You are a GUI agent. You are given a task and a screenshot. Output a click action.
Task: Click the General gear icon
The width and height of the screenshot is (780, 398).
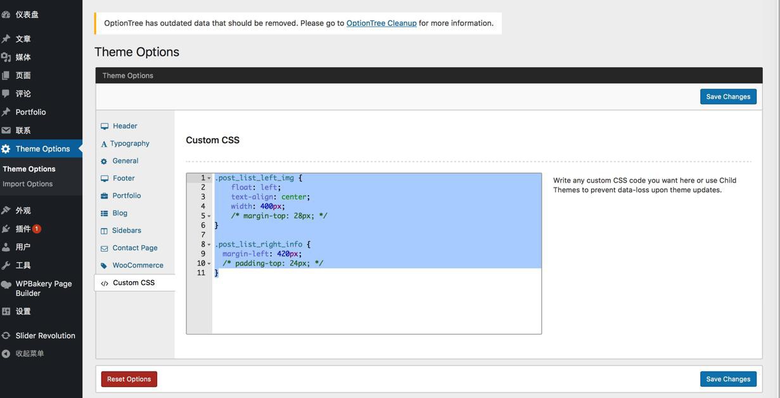click(x=104, y=161)
